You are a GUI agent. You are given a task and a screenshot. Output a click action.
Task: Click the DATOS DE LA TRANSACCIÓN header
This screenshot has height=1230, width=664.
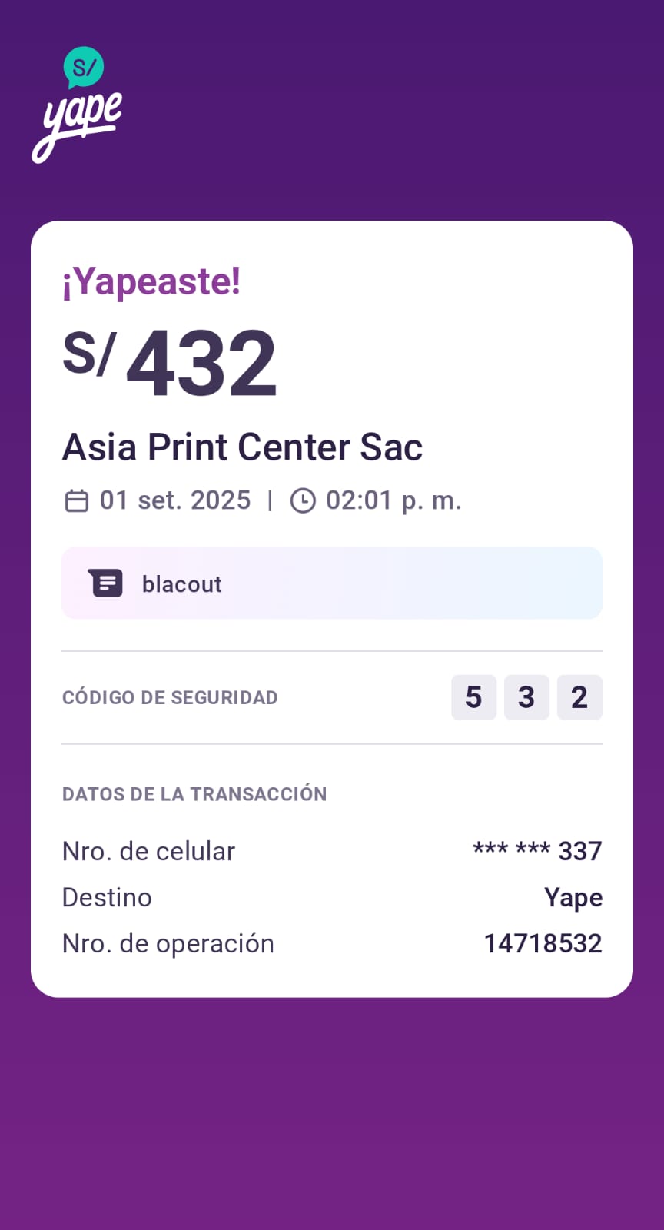[194, 794]
